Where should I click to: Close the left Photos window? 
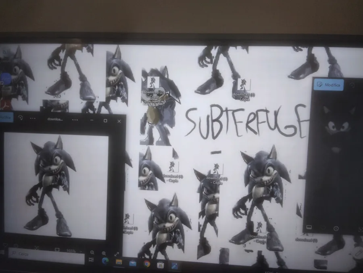tap(119, 121)
